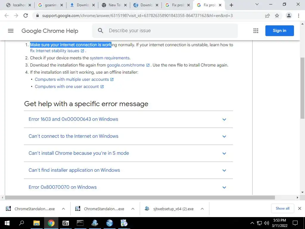Screen dimensions: 305x229
Task: Click the vertical scrollbar thumb
Action: tap(302, 88)
